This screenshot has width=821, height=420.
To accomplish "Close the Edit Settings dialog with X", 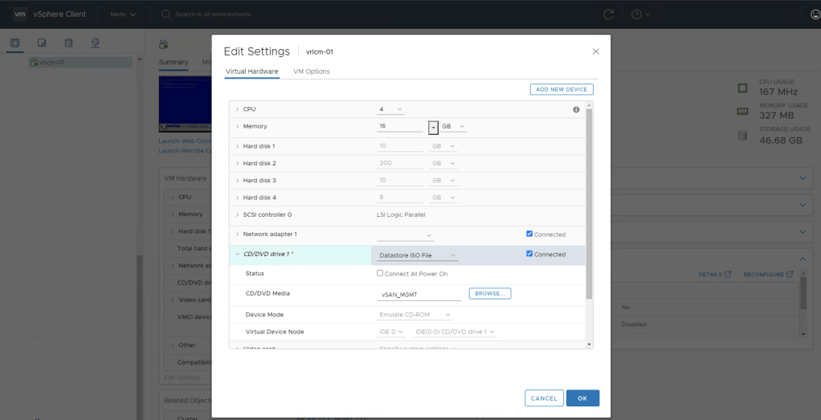I will pyautogui.click(x=595, y=51).
